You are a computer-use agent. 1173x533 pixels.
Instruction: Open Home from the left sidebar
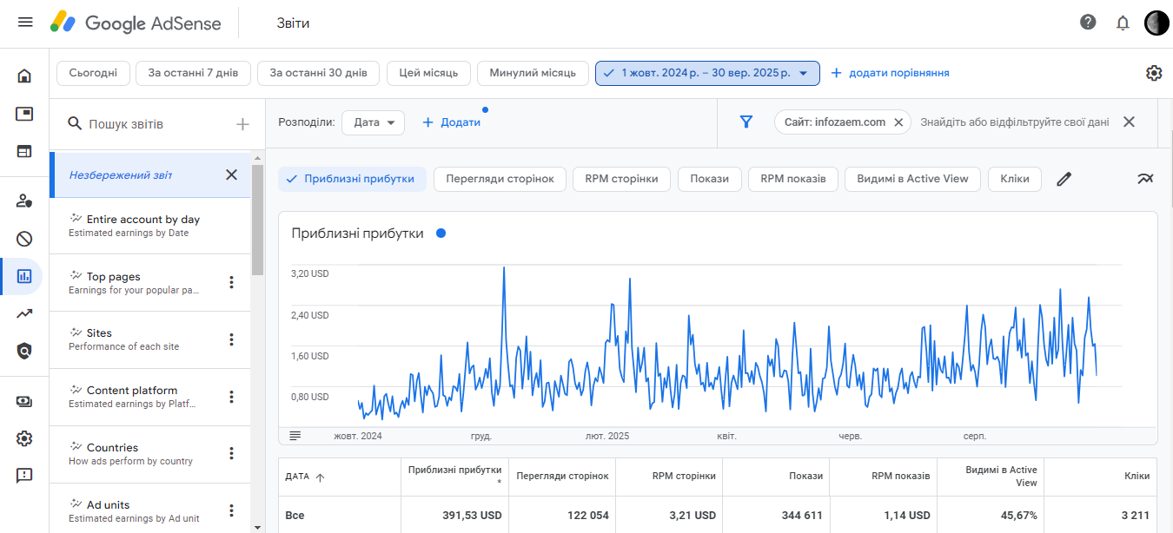click(x=24, y=76)
